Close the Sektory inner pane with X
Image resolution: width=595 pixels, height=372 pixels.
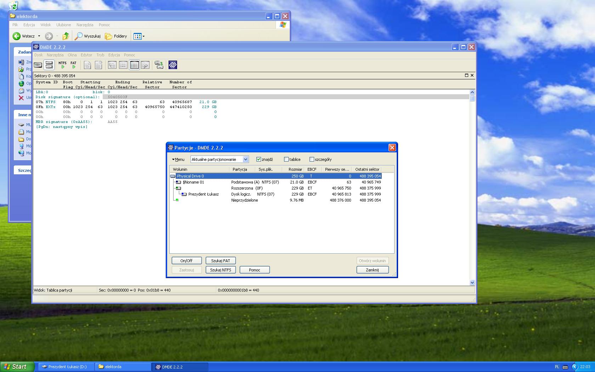[472, 75]
